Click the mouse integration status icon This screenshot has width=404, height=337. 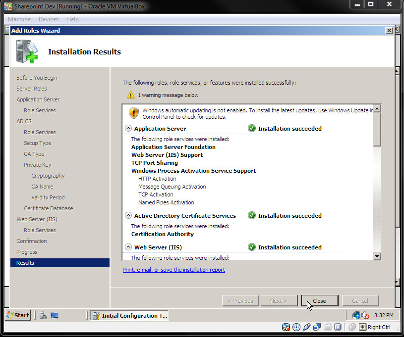[x=352, y=327]
